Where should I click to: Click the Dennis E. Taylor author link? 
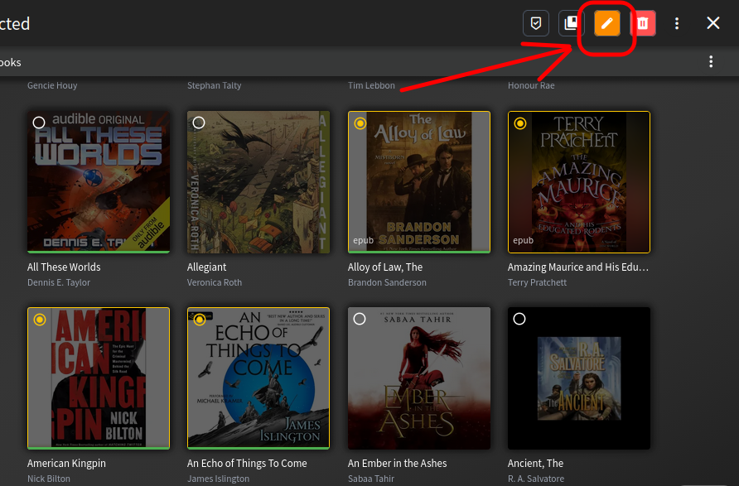point(59,282)
